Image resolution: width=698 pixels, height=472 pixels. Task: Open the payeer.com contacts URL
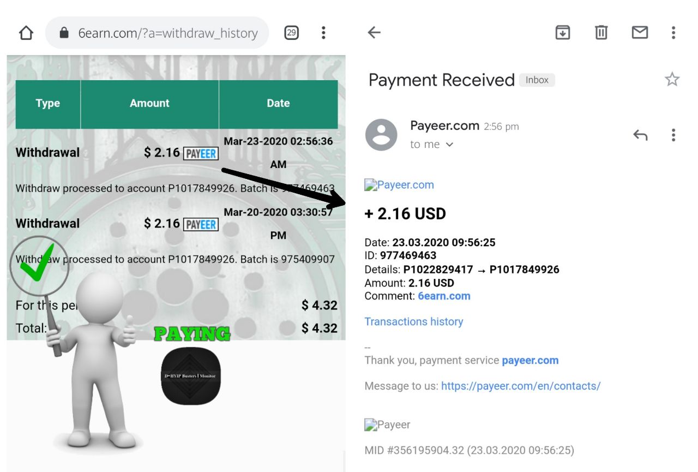[520, 386]
